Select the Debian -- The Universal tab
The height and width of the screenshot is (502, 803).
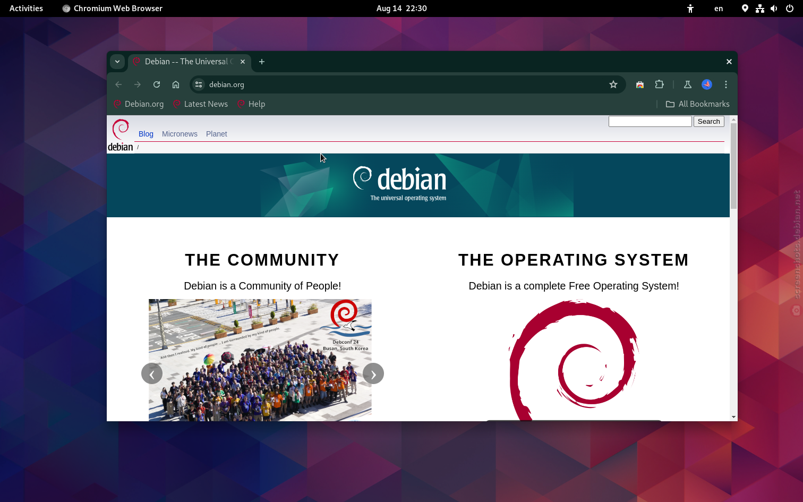189,62
